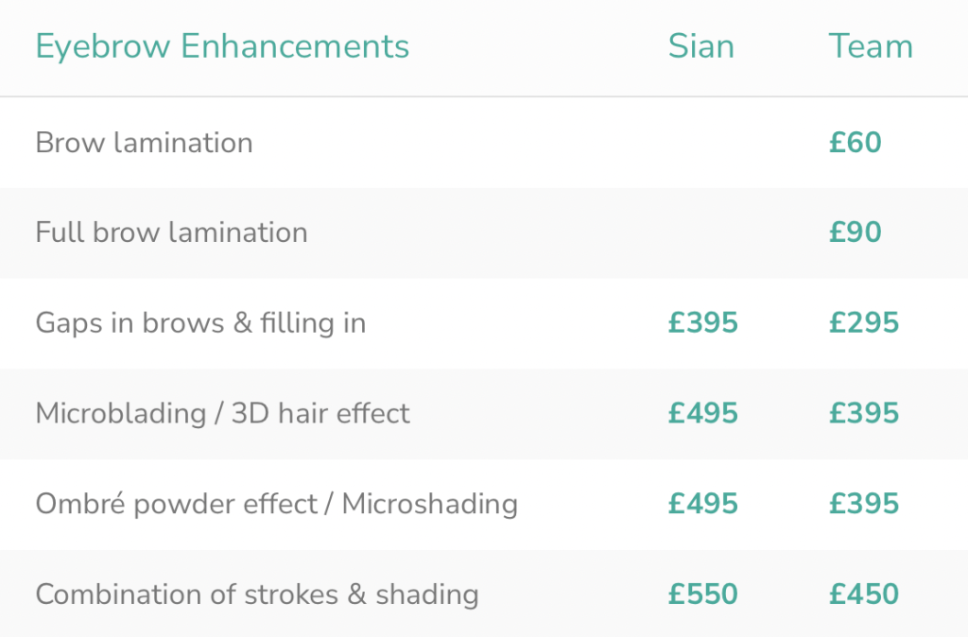
Task: Pick Sian's £395 price for Gaps in brows
Action: point(702,323)
